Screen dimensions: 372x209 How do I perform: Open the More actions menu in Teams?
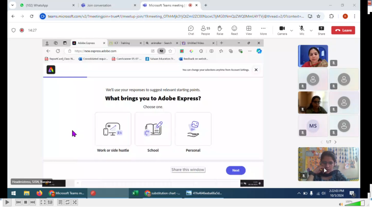(x=263, y=30)
